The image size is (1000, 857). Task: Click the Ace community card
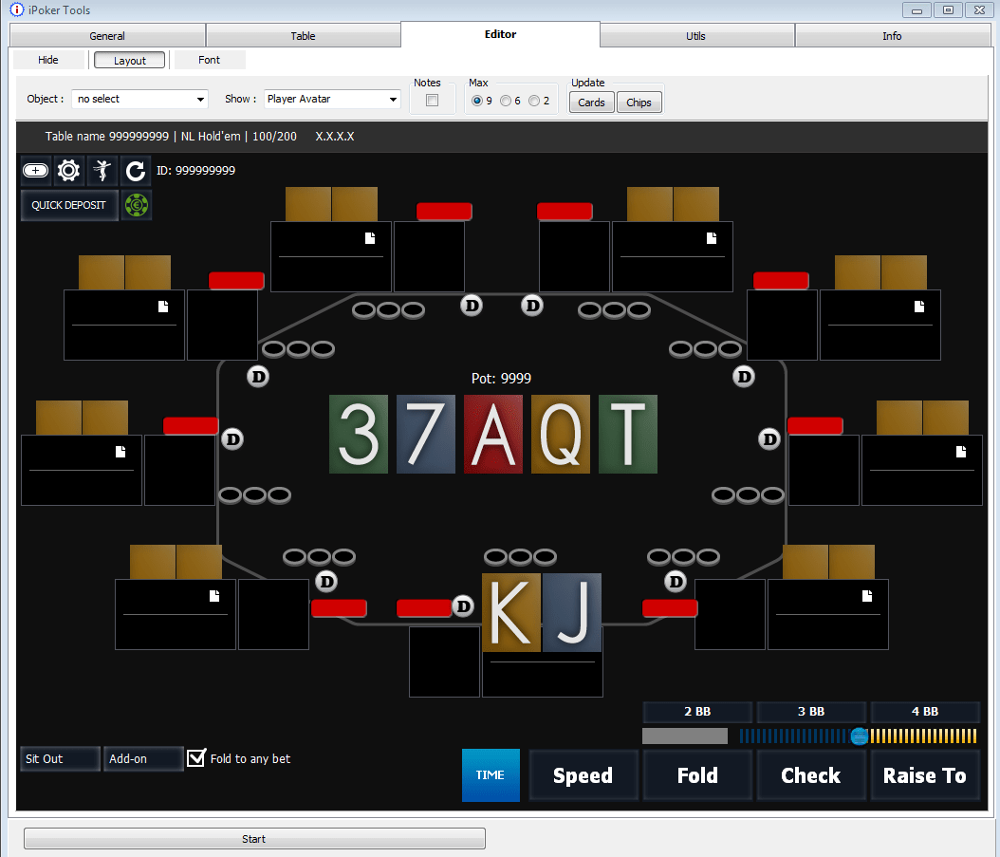[493, 435]
